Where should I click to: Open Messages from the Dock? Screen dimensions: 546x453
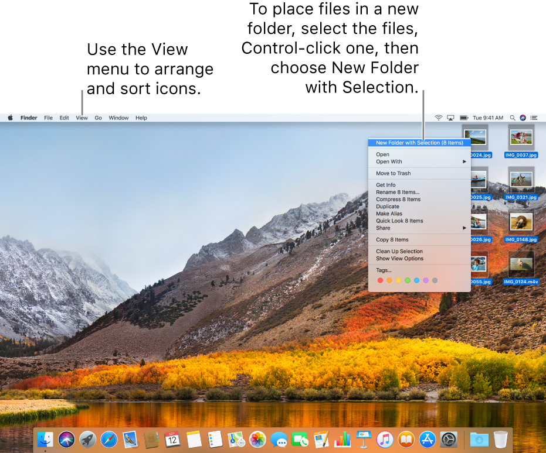tap(279, 440)
